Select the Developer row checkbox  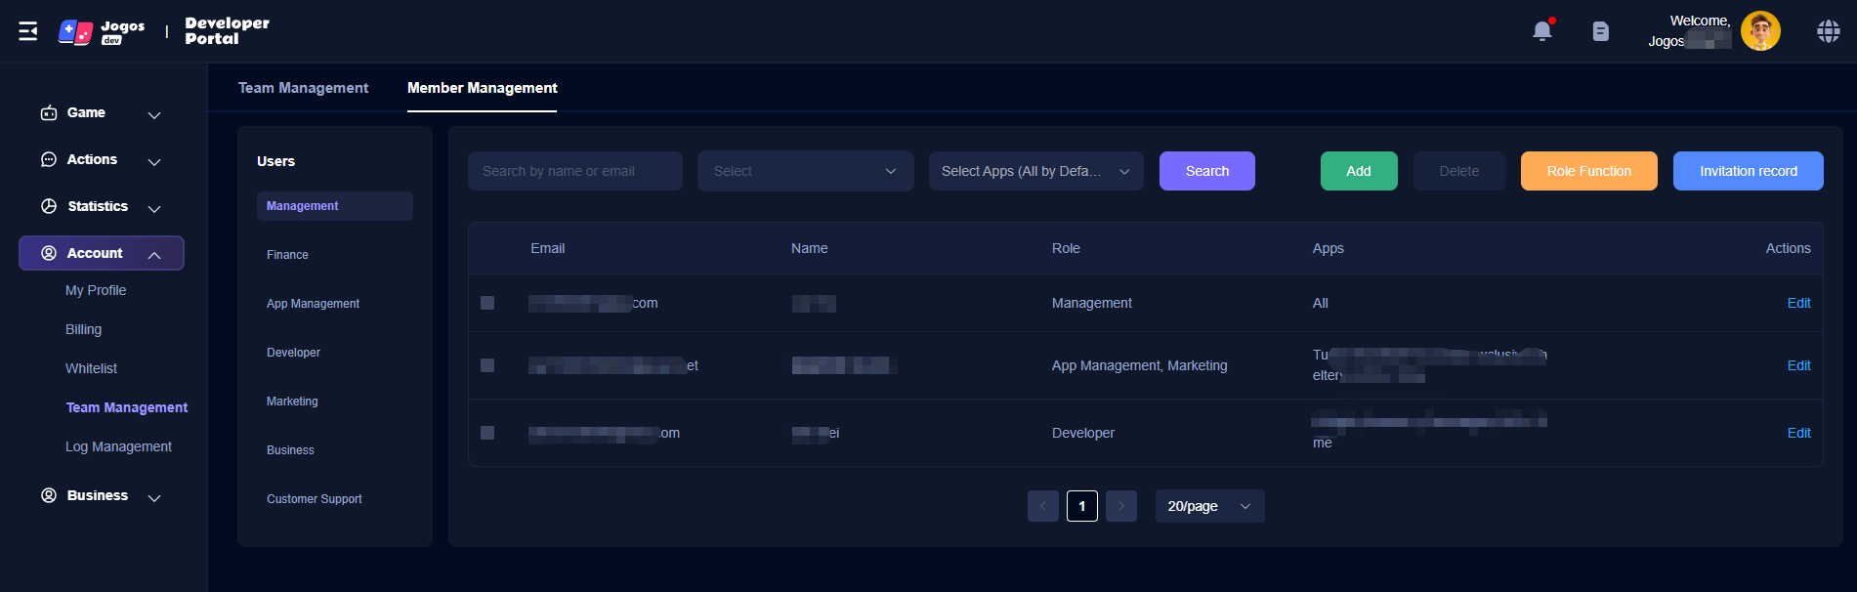(x=487, y=433)
